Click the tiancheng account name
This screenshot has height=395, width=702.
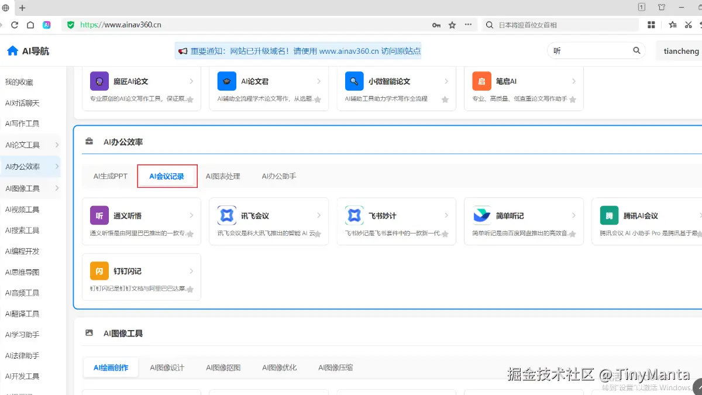(x=681, y=51)
